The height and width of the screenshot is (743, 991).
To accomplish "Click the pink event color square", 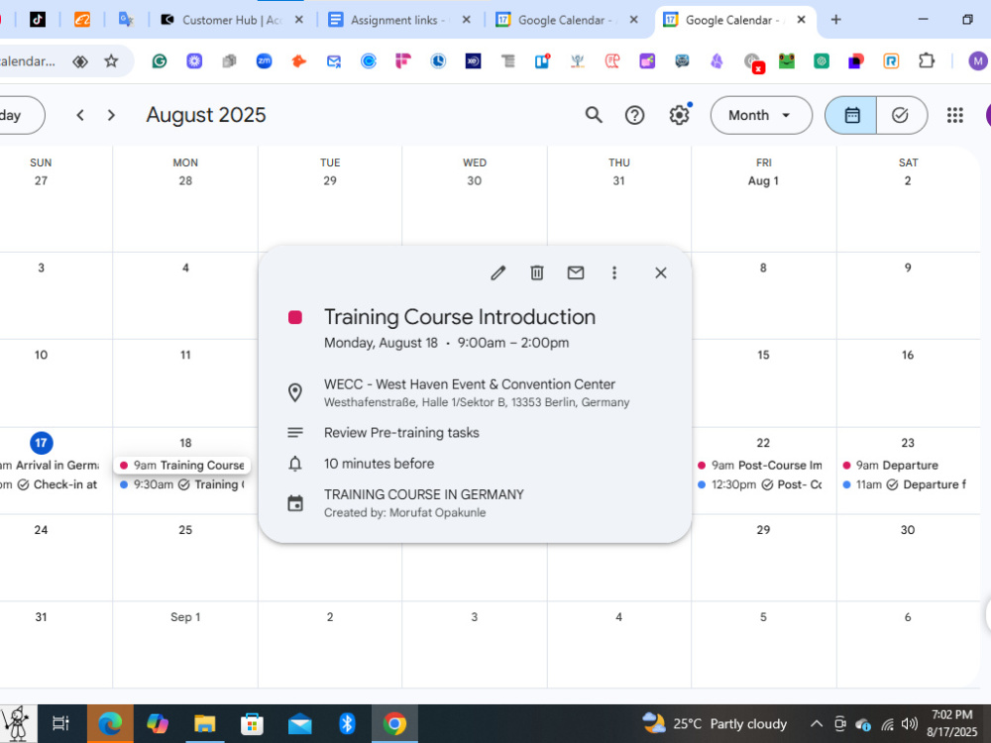I will coord(295,317).
